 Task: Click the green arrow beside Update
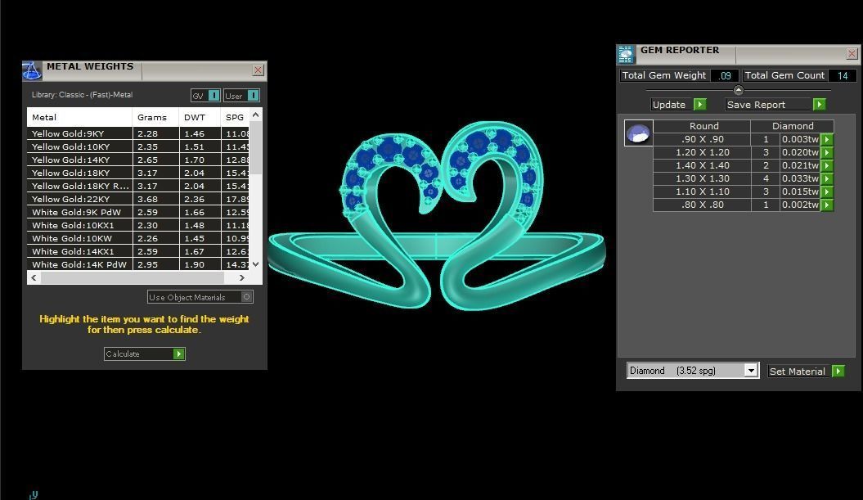pyautogui.click(x=699, y=105)
